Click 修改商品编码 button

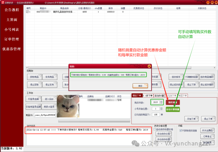[x=207, y=77]
